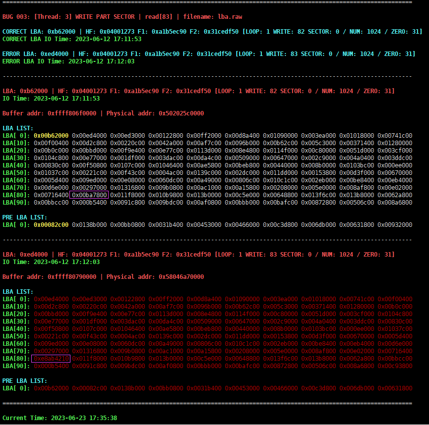Select "CORRECT LBA IO Time: 2023-06-12 17:11:53"

[72, 39]
